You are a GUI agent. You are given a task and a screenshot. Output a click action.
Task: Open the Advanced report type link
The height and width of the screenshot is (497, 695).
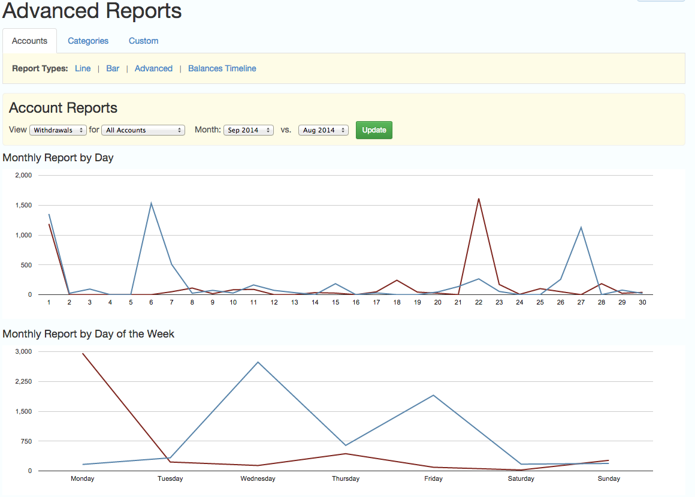153,68
